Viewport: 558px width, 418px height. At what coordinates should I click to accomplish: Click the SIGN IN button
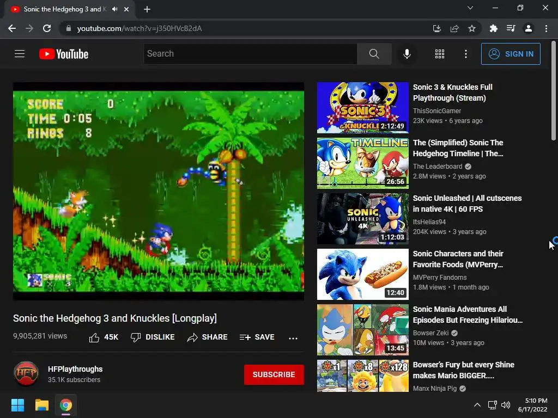[x=511, y=54]
